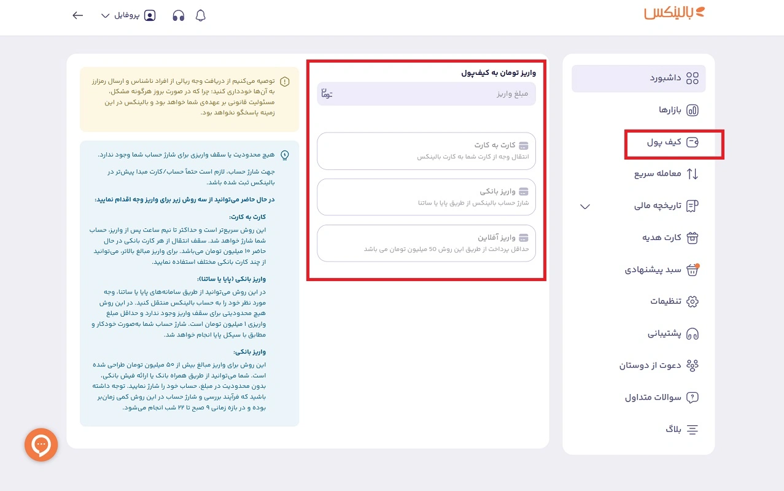Choose the واریز بانکی deposit method card
This screenshot has height=491, width=784.
tap(426, 197)
